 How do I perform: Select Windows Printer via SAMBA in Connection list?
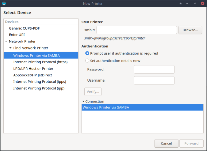pyautogui.click(x=106, y=107)
